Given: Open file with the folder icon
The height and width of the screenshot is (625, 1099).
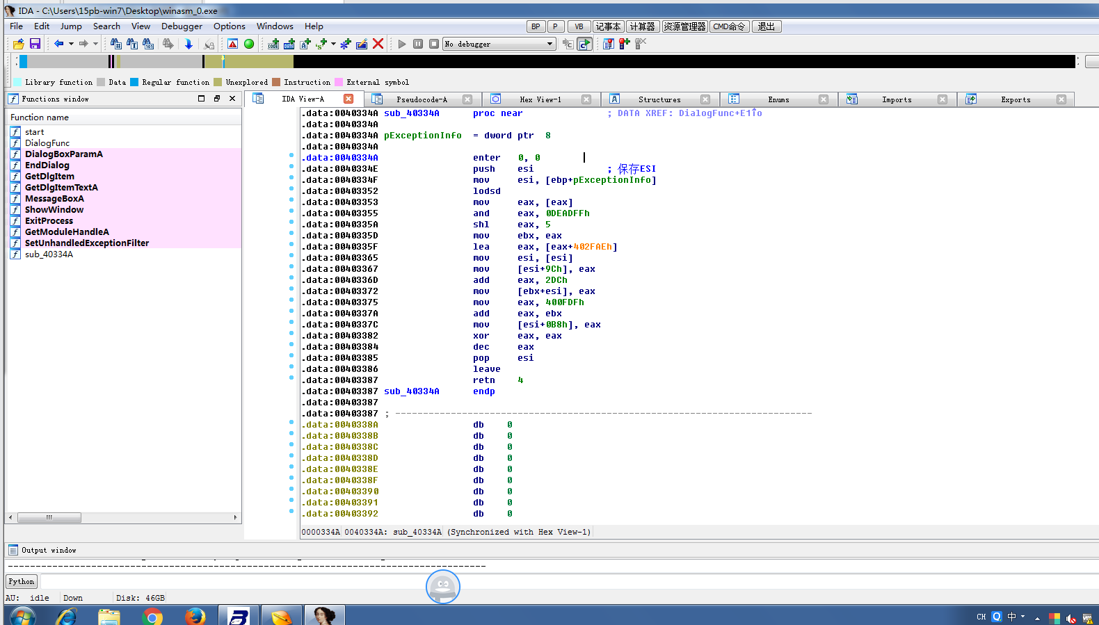Looking at the screenshot, I should click(x=19, y=44).
